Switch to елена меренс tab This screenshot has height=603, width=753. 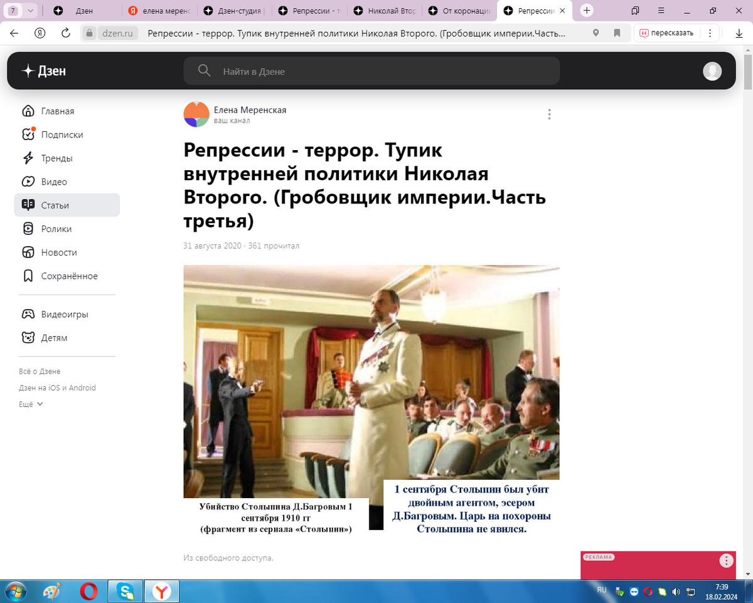159,11
